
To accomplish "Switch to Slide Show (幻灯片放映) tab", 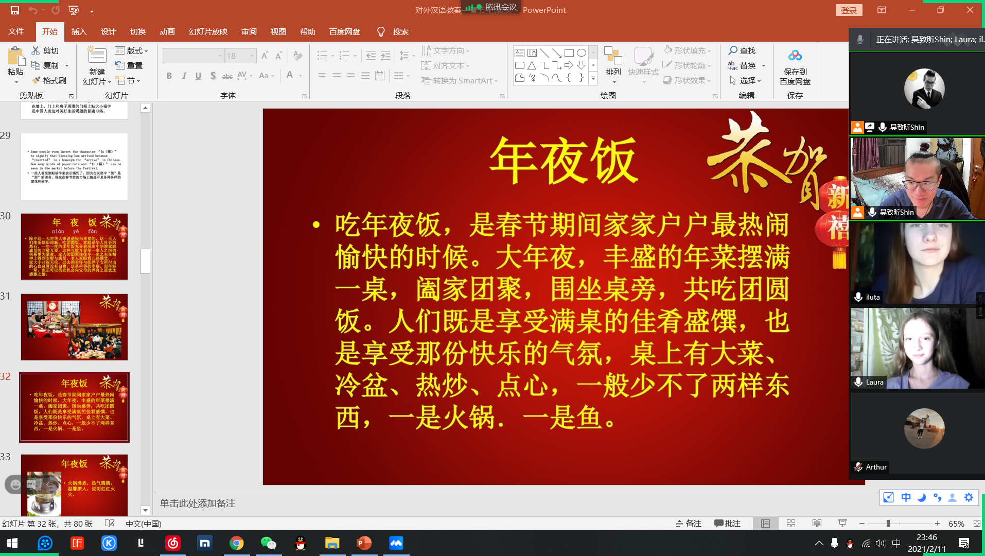I will 208,31.
